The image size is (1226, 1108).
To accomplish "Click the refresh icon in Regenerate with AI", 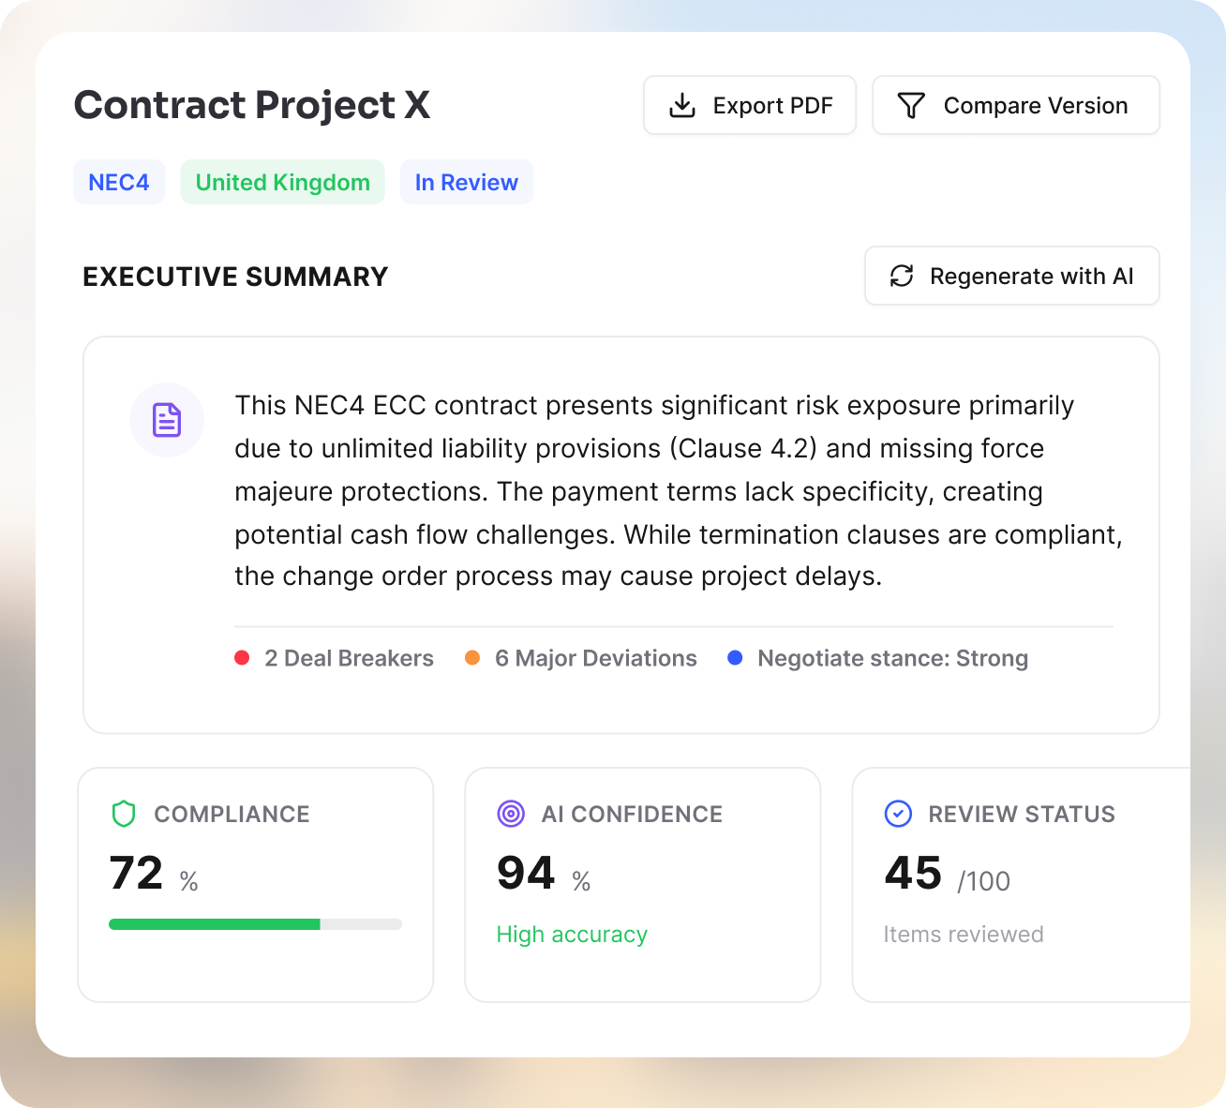I will (x=901, y=276).
